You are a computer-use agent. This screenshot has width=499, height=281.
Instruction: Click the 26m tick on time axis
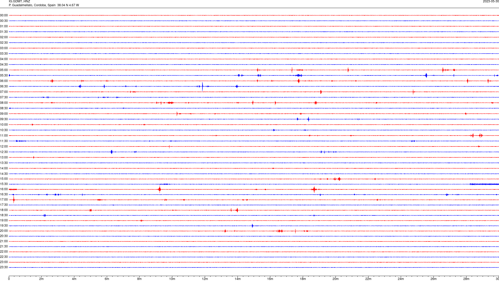(x=434, y=279)
